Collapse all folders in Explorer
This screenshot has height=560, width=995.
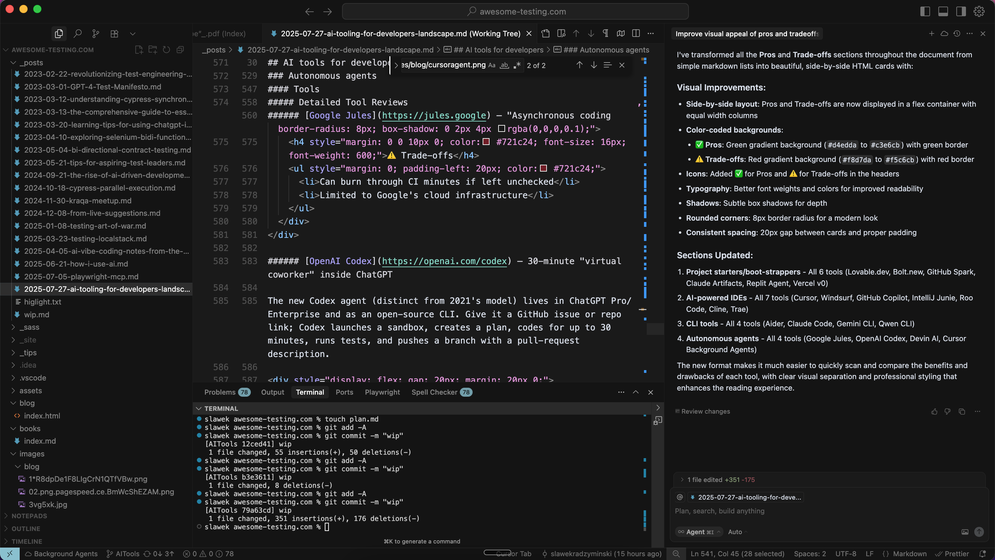tap(180, 50)
